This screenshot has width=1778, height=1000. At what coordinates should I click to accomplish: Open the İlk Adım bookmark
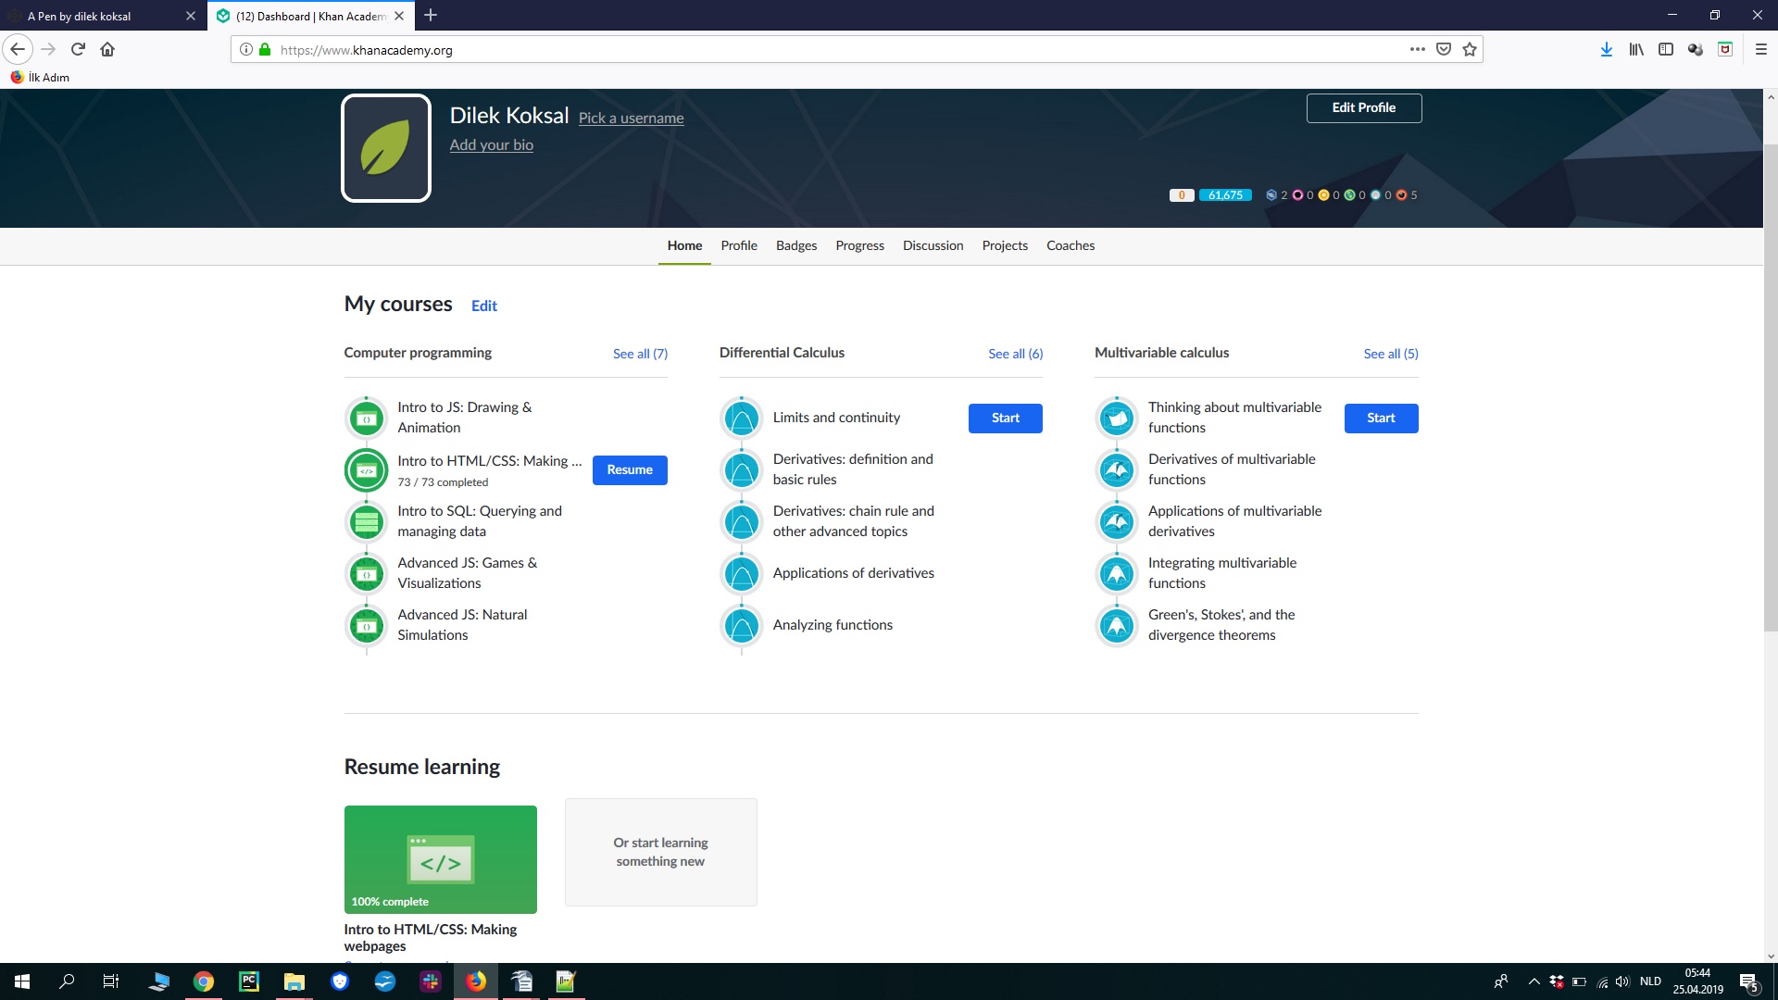40,78
